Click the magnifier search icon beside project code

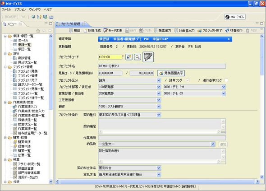coord(138,57)
